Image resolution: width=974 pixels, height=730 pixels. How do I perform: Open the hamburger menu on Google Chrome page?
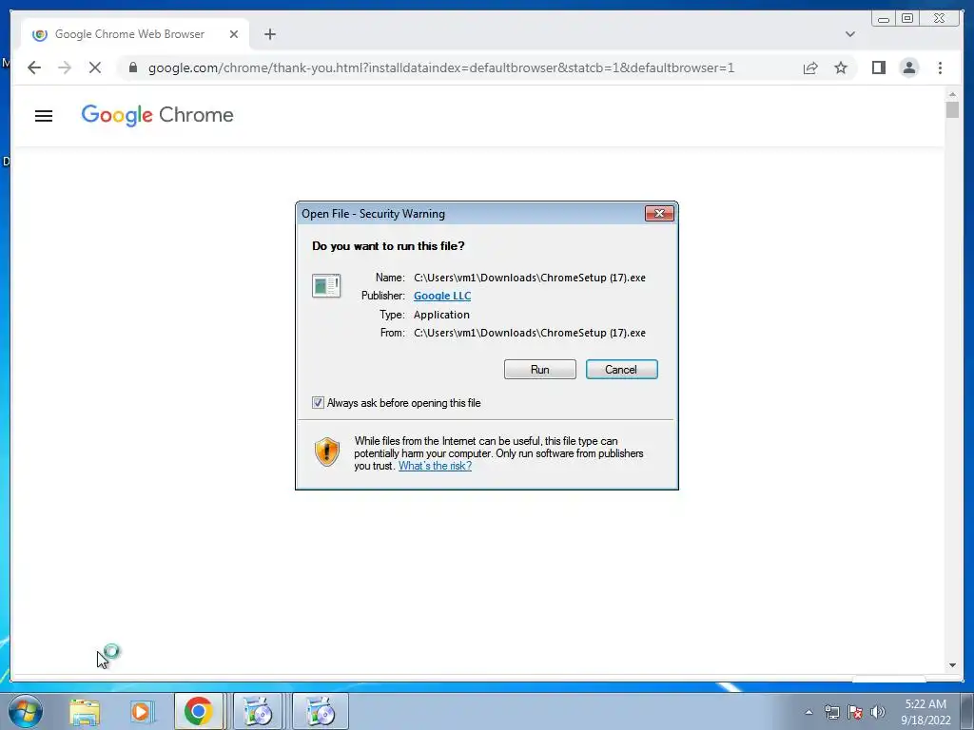pos(44,115)
